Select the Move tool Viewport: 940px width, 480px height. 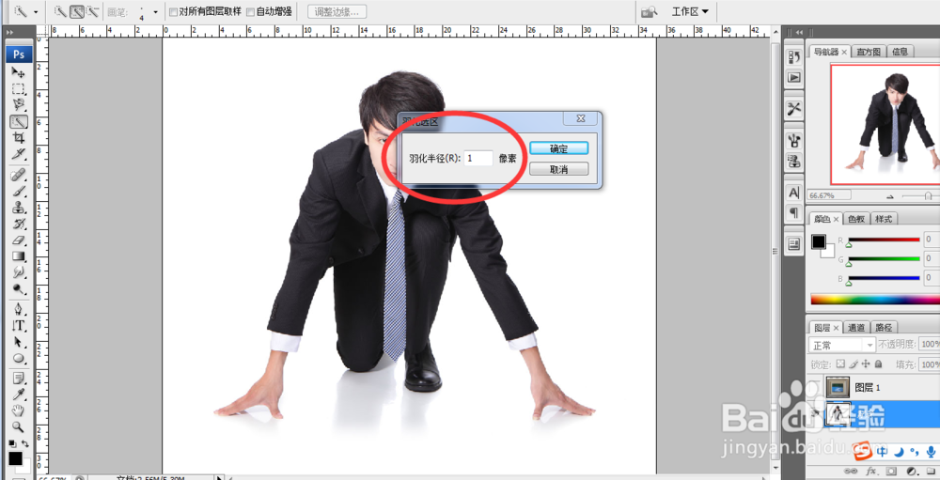tap(19, 72)
